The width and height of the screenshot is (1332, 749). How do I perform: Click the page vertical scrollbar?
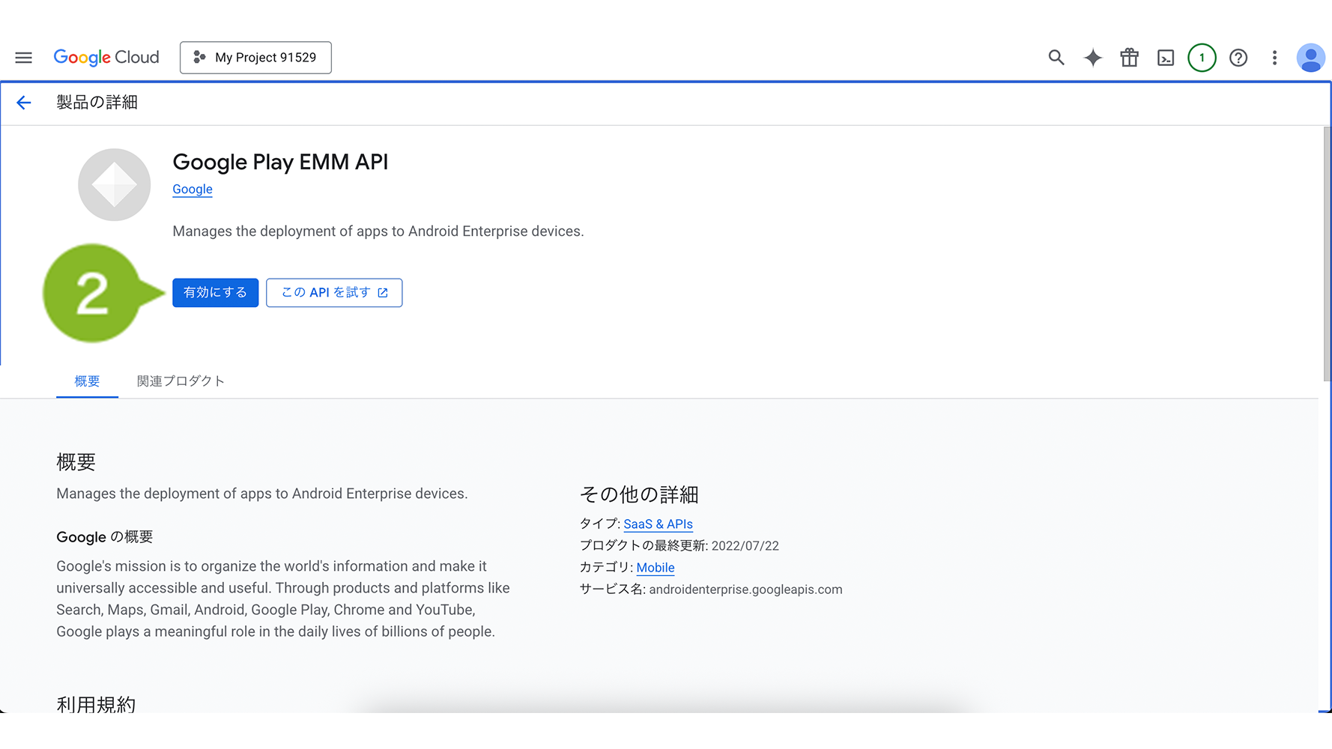pos(1326,255)
